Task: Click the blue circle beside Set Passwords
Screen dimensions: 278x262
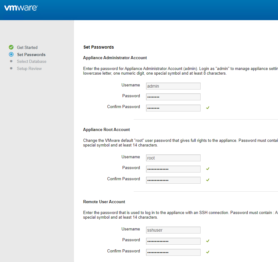Action: click(x=11, y=54)
